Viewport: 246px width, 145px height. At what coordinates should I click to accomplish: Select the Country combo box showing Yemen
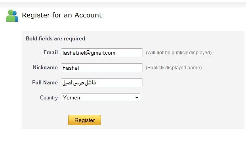(101, 97)
